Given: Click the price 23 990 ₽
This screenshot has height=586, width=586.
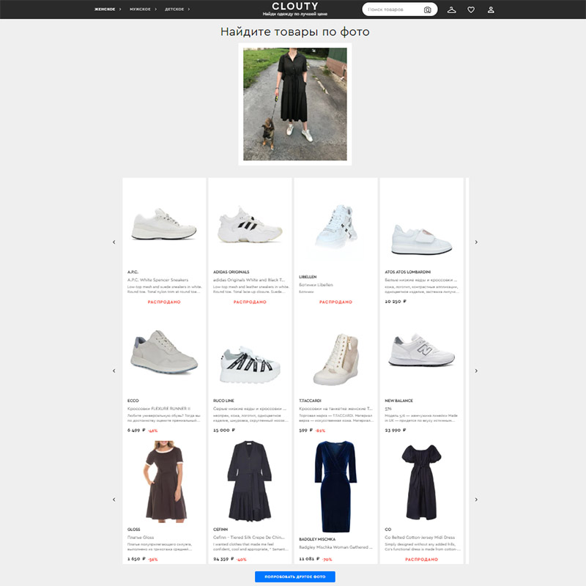Looking at the screenshot, I should [x=396, y=430].
